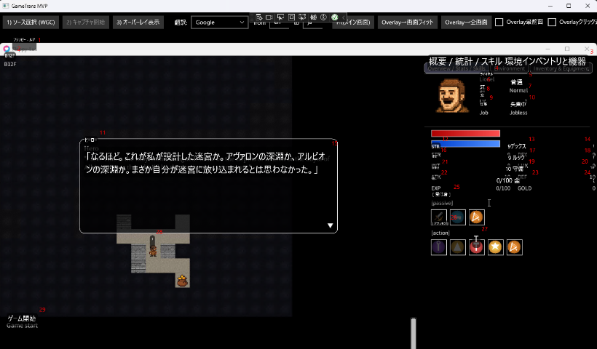Collapse the debug toolbar with the chevron
The height and width of the screenshot is (349, 597).
(x=344, y=17)
